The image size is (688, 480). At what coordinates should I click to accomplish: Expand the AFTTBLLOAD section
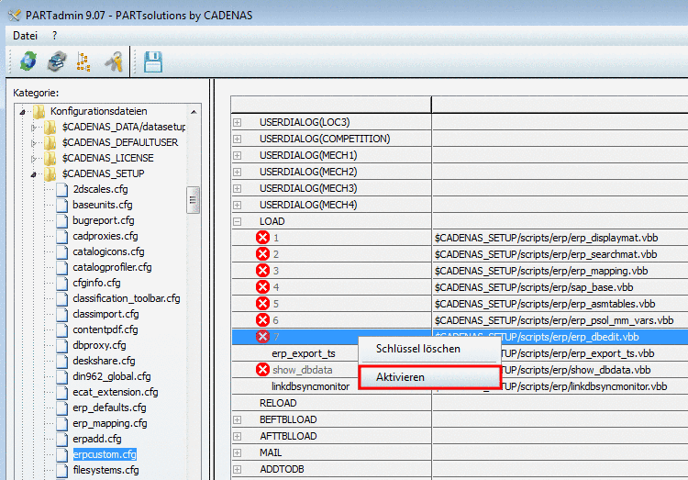click(x=238, y=436)
